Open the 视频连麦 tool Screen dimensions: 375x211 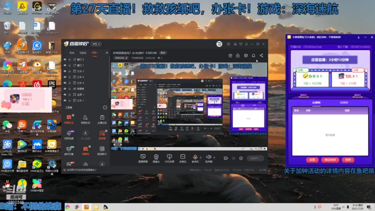tap(69, 135)
